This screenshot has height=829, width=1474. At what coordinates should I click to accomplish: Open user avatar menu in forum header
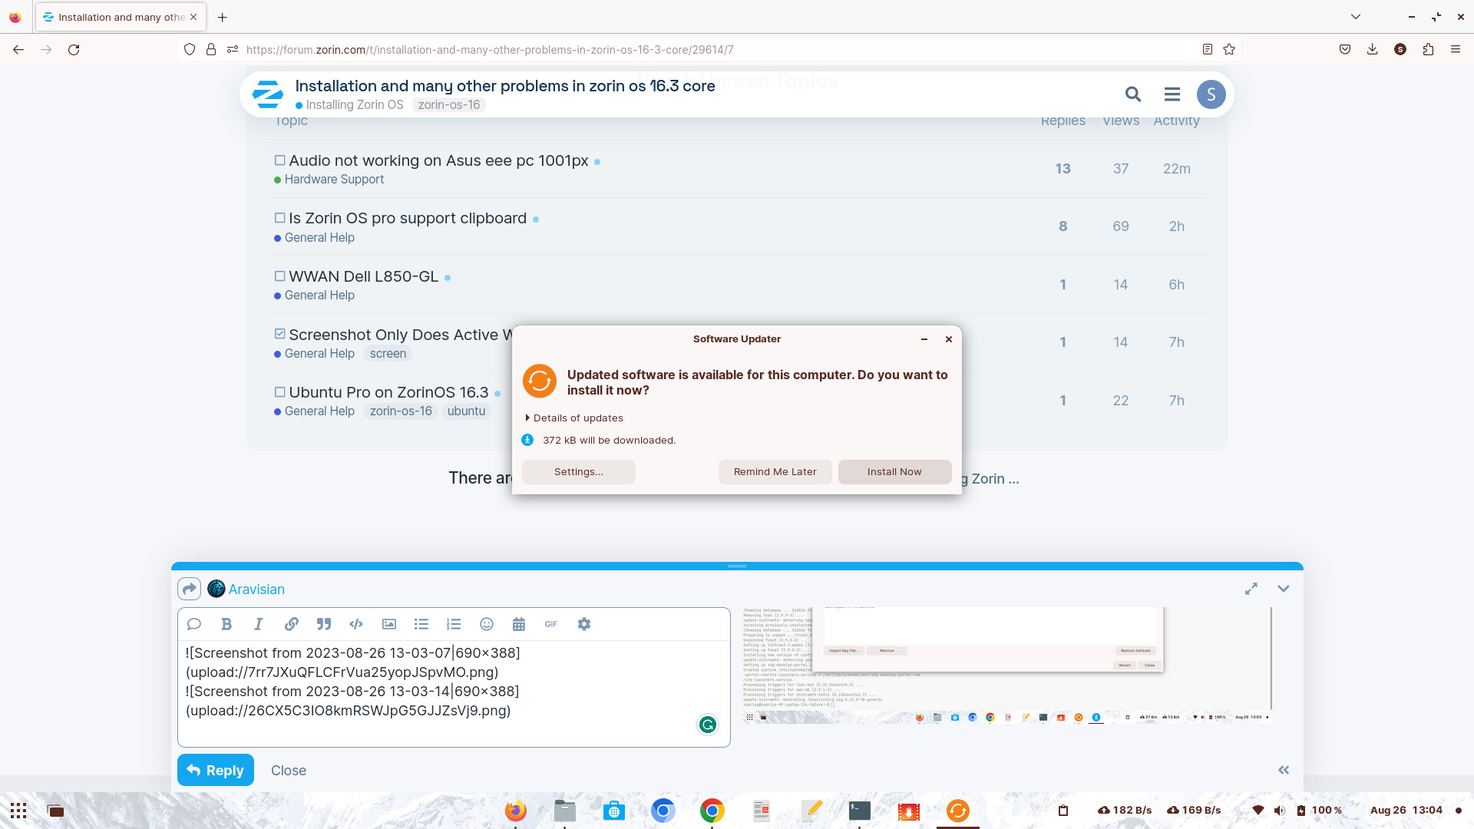pos(1211,94)
